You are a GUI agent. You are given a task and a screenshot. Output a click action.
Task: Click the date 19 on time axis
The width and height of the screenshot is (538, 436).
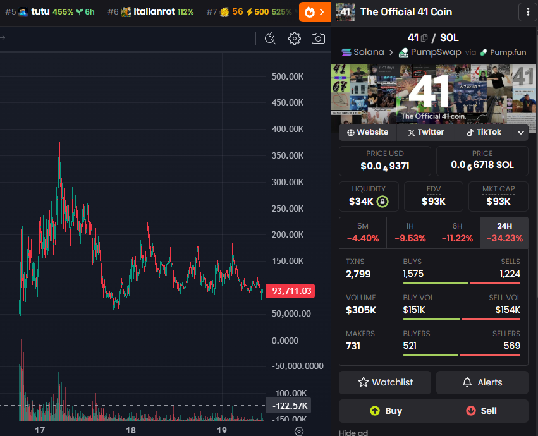[x=222, y=430]
